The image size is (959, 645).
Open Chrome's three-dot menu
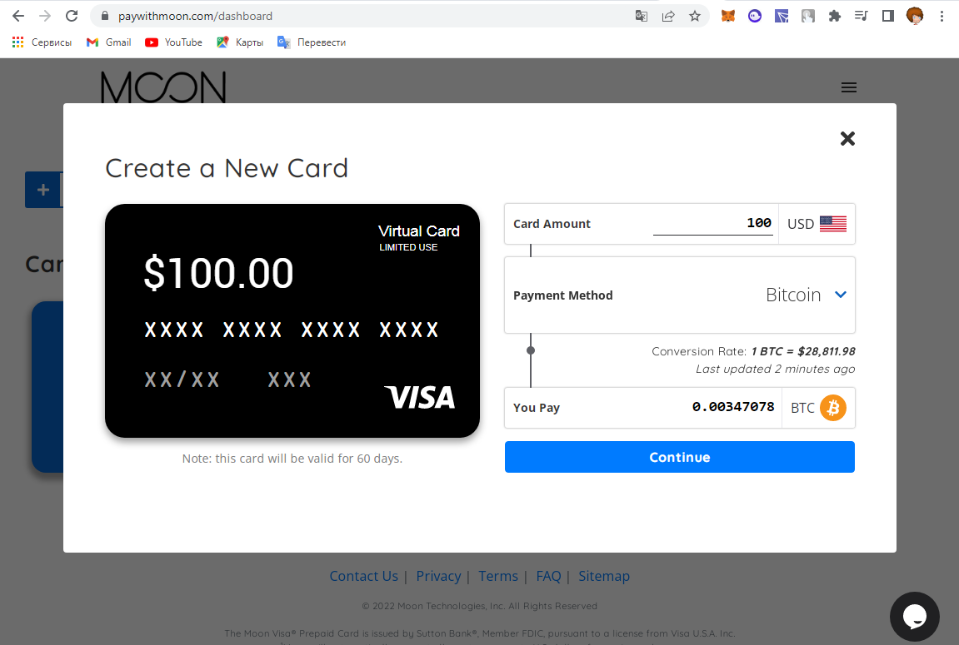[x=942, y=16]
